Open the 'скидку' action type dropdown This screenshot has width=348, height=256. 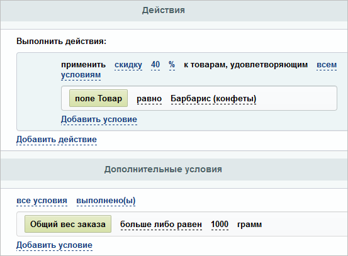tap(128, 65)
